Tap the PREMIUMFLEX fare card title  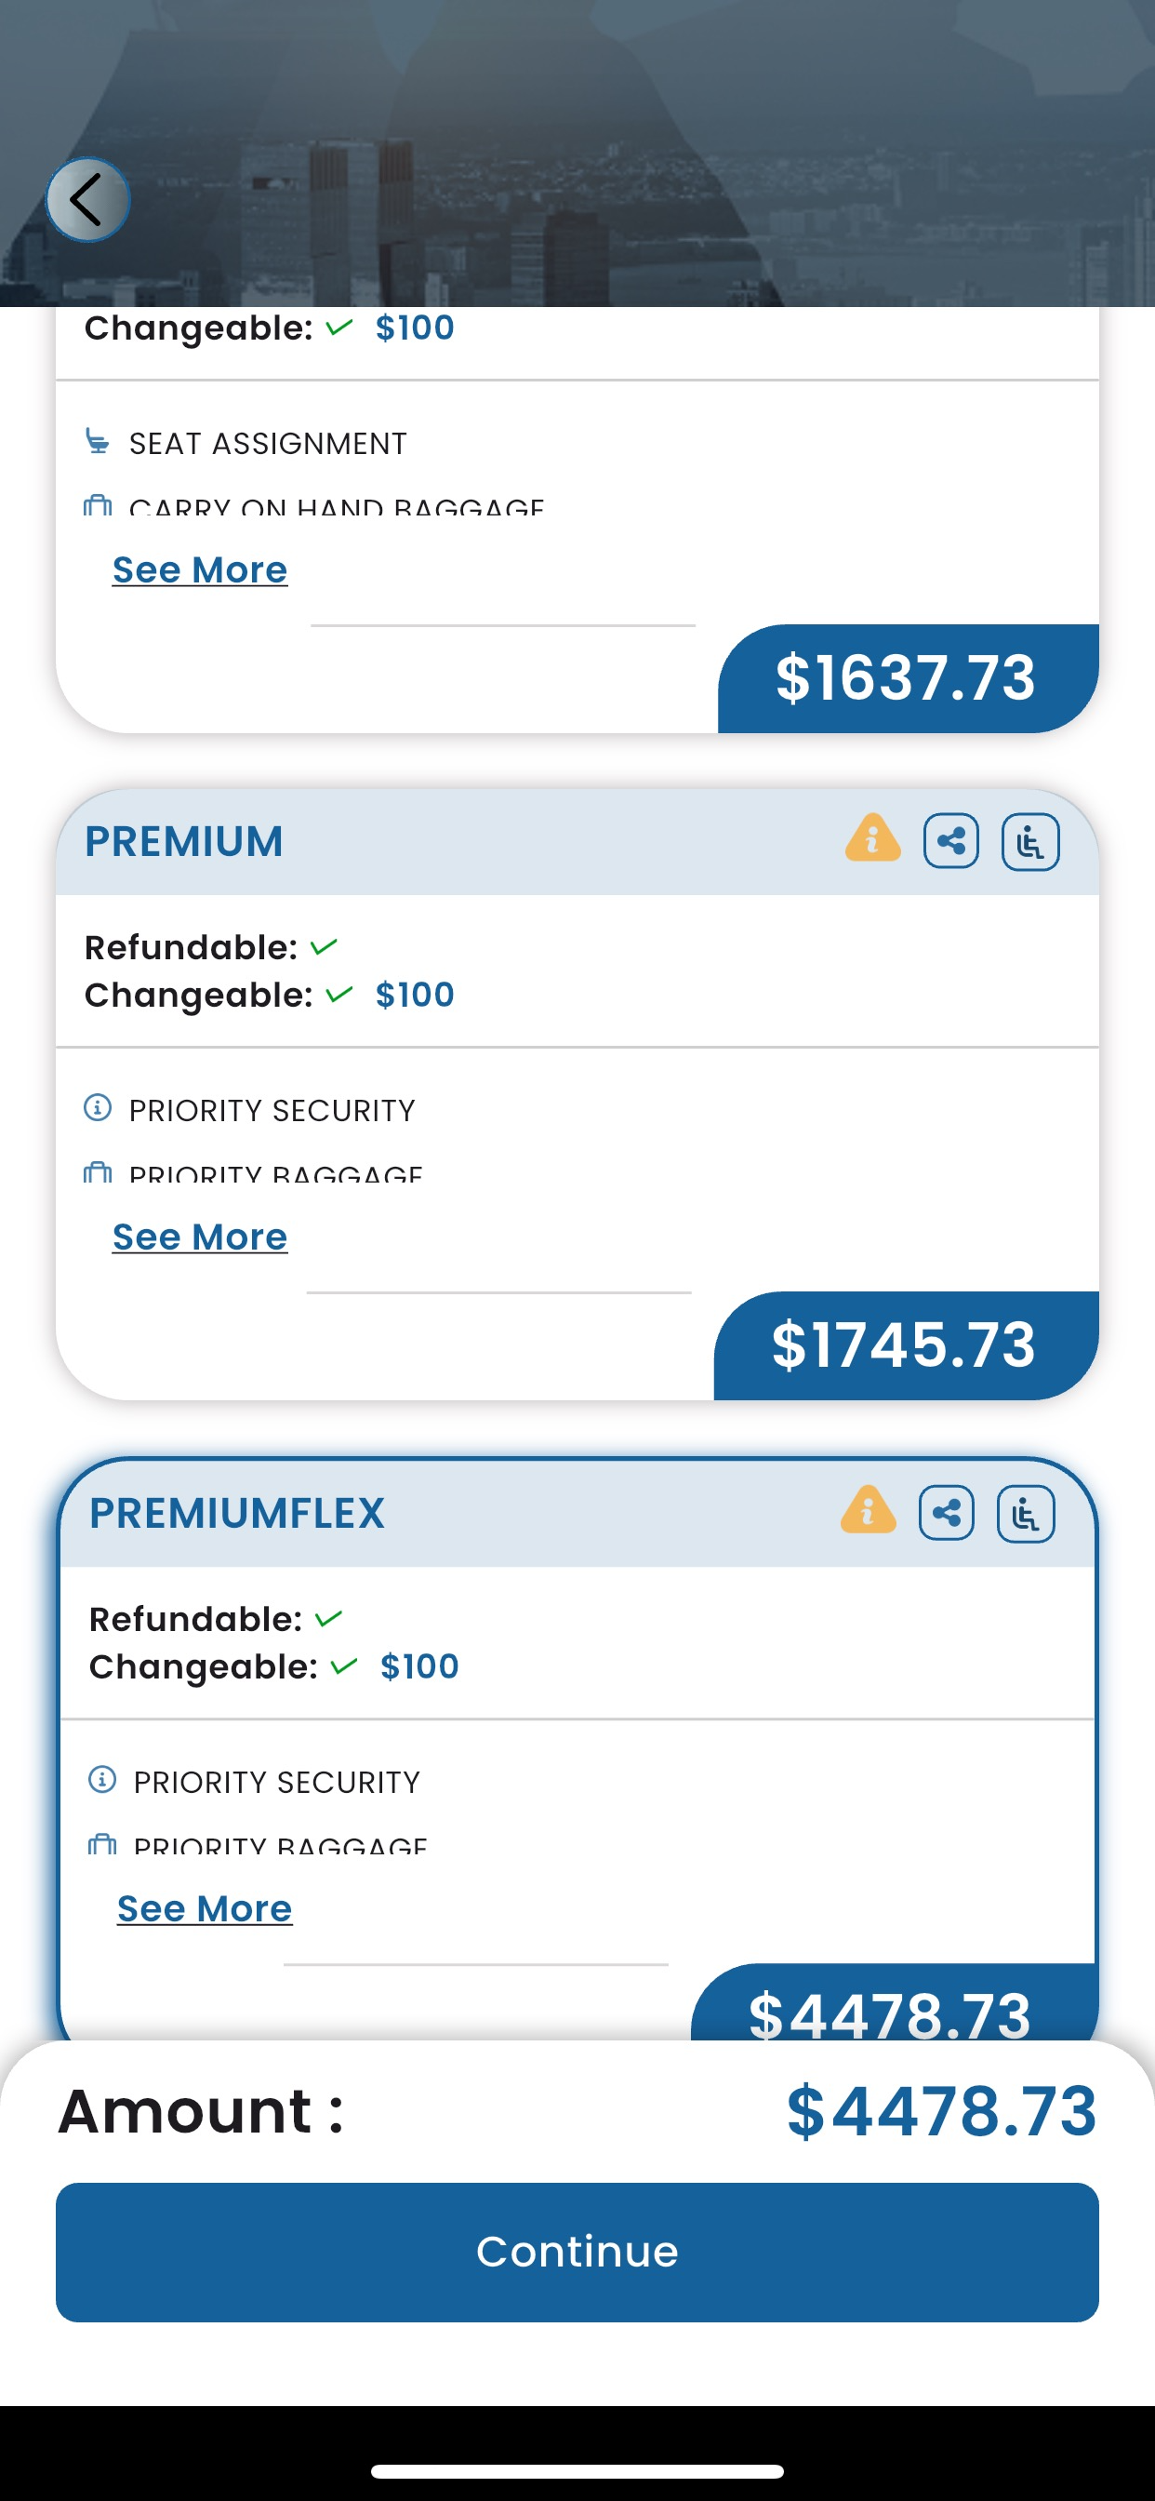click(237, 1514)
